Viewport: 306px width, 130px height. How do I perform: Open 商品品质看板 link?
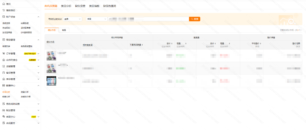click(x=27, y=46)
